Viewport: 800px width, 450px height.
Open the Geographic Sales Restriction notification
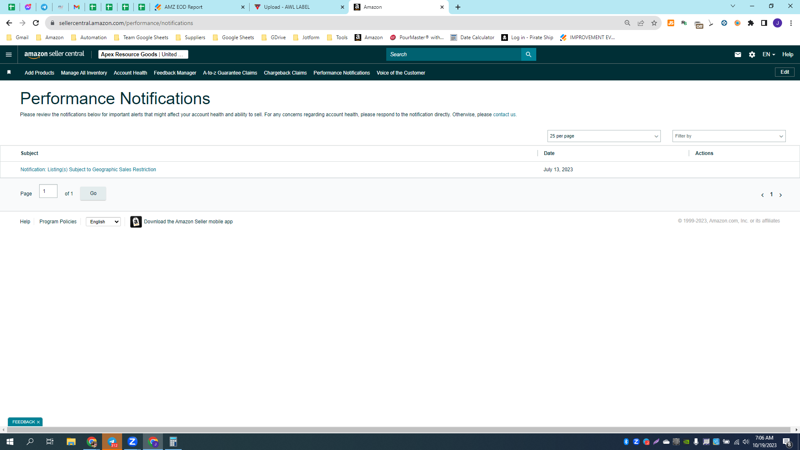pyautogui.click(x=88, y=170)
